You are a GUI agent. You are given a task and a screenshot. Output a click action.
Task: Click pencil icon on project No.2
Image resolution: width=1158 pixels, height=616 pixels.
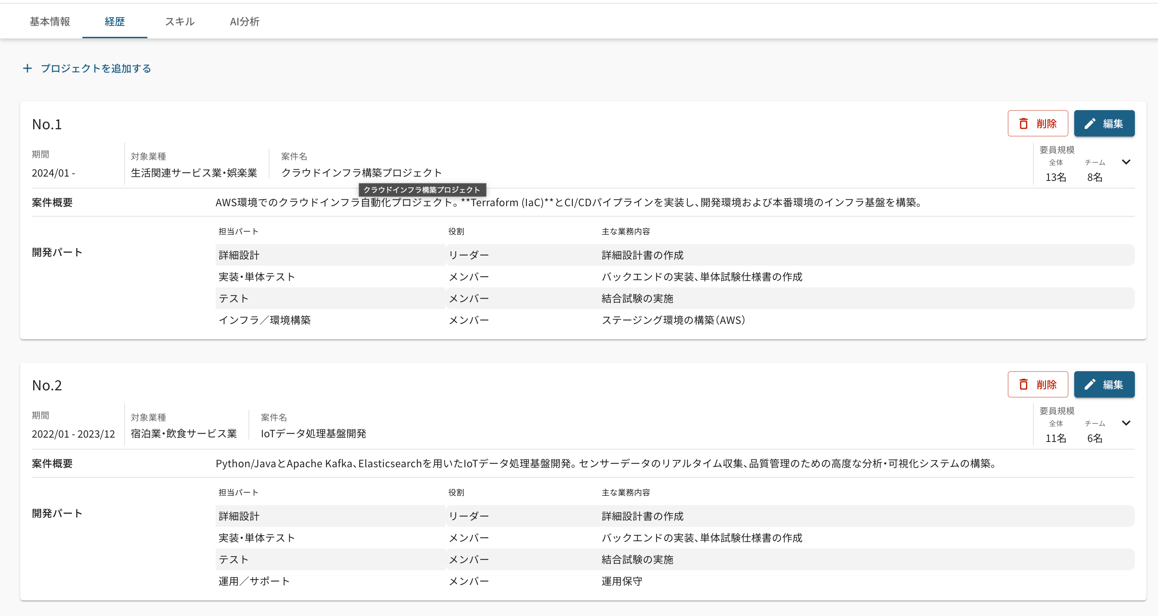click(1090, 385)
